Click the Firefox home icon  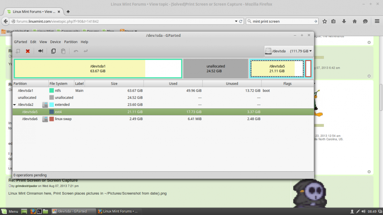(x=355, y=21)
